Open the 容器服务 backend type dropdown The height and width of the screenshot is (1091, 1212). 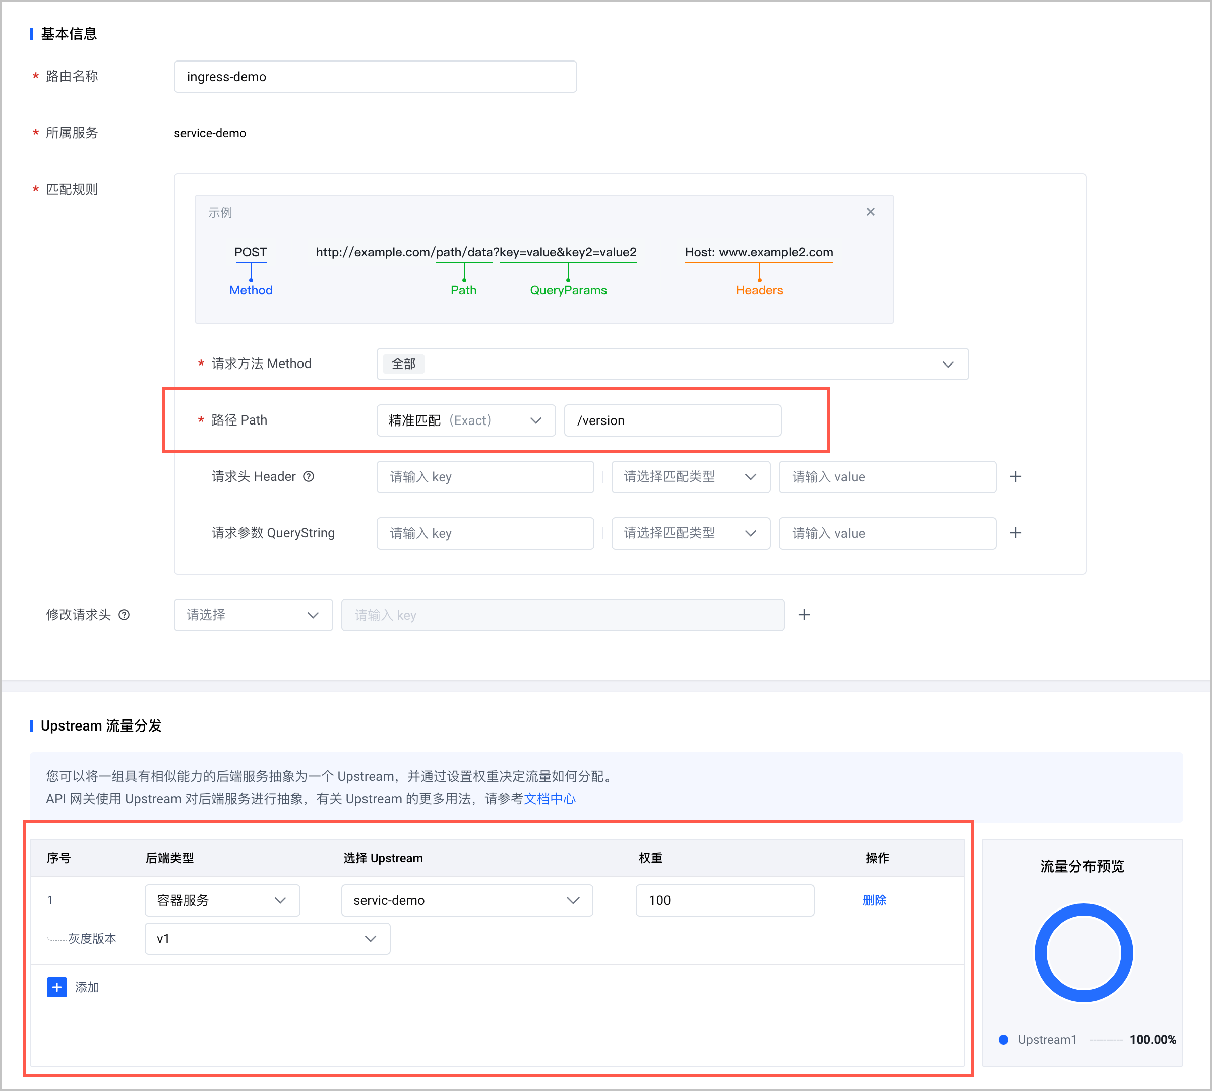(x=222, y=900)
